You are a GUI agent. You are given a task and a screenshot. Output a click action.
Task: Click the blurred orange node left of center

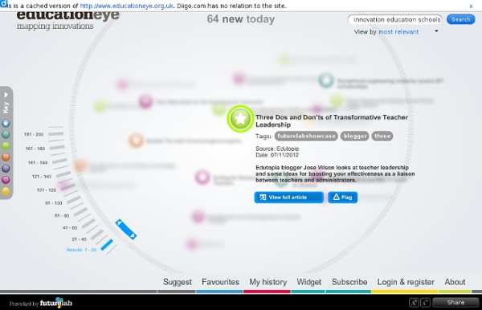coord(137,141)
